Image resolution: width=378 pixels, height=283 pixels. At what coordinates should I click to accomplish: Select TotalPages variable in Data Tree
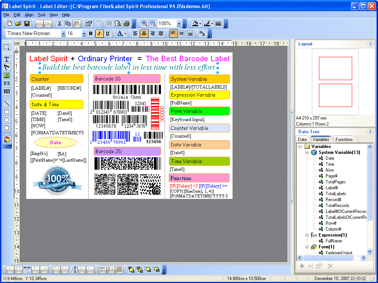(335, 182)
